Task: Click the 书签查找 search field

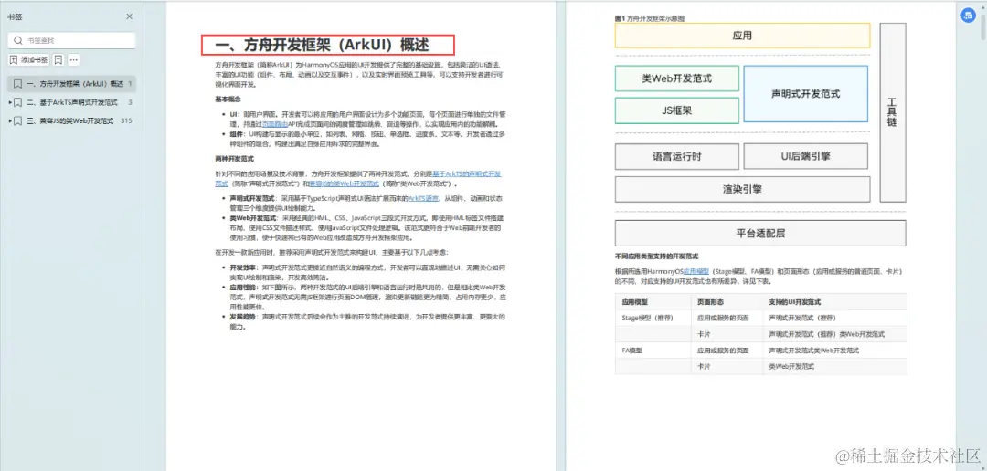Action: click(71, 40)
